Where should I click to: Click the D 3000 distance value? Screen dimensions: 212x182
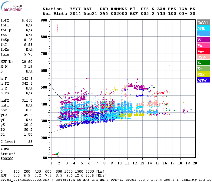point(90,171)
